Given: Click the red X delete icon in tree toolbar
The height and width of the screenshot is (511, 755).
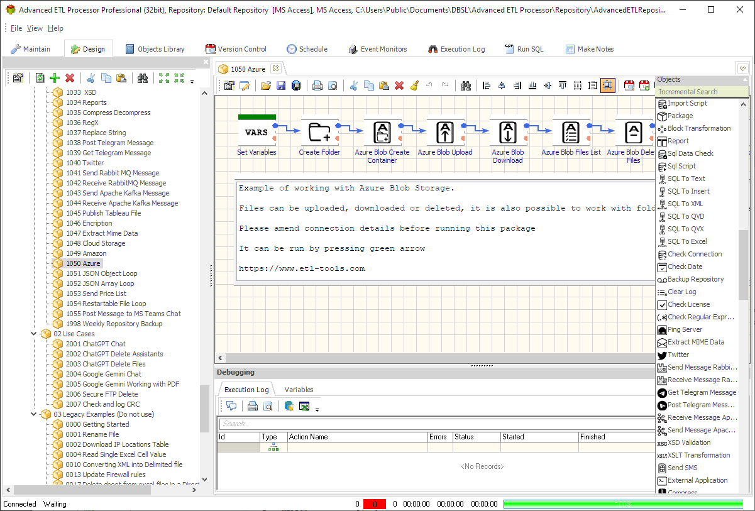Looking at the screenshot, I should point(70,78).
